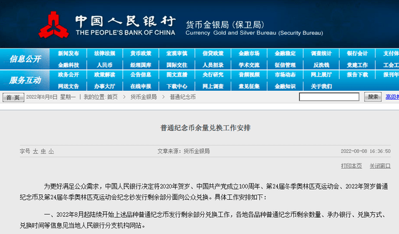Open 人员招录 menu link

[213, 65]
